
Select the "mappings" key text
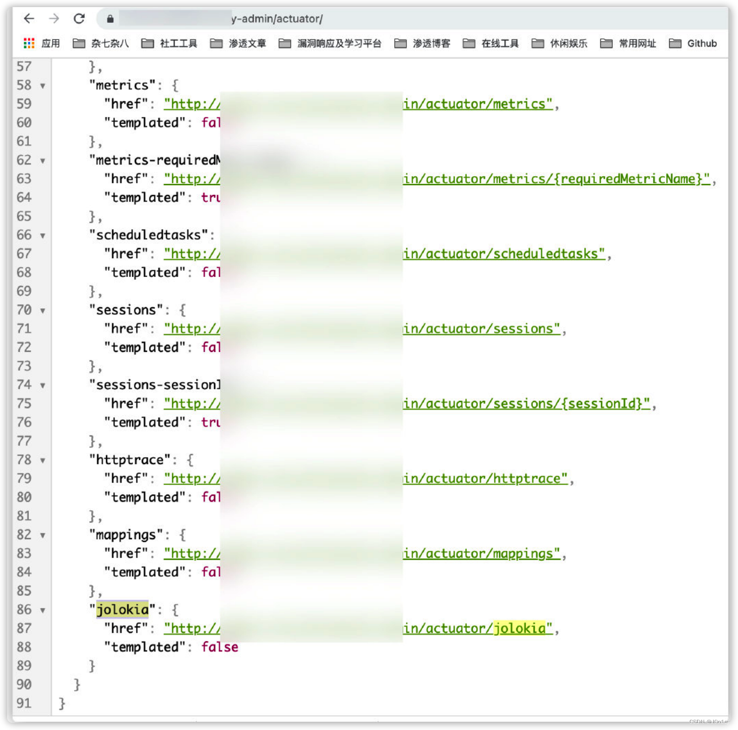tap(126, 535)
